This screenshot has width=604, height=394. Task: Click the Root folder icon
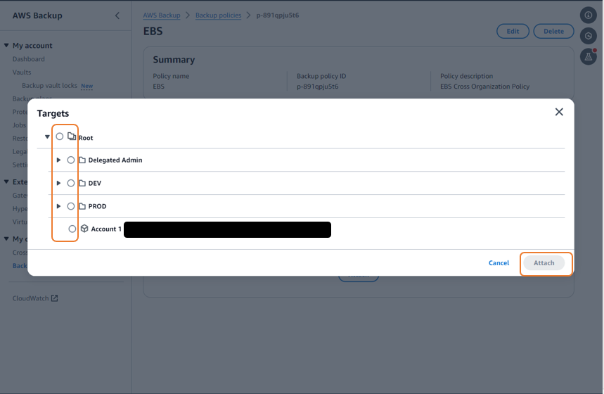click(x=72, y=136)
